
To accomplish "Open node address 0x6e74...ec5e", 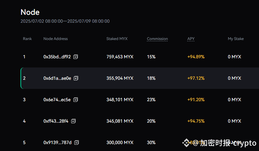I will point(57,100).
